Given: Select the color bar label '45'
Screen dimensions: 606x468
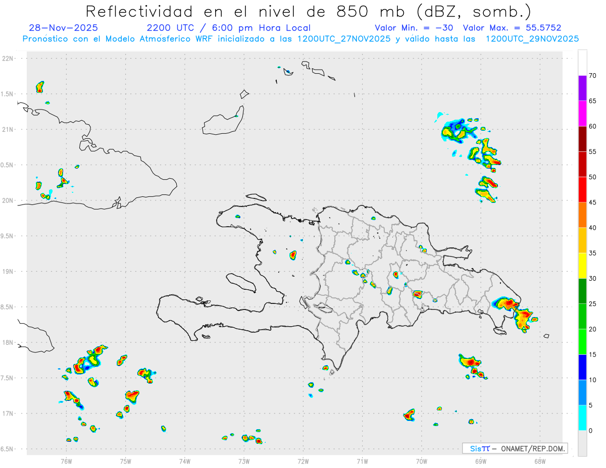Looking at the screenshot, I should tap(593, 202).
